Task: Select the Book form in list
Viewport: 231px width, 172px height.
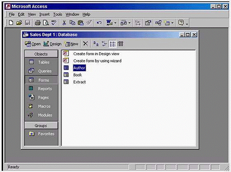Action: point(78,75)
